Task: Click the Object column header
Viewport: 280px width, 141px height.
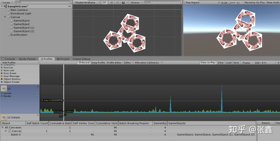Action: click(13, 123)
